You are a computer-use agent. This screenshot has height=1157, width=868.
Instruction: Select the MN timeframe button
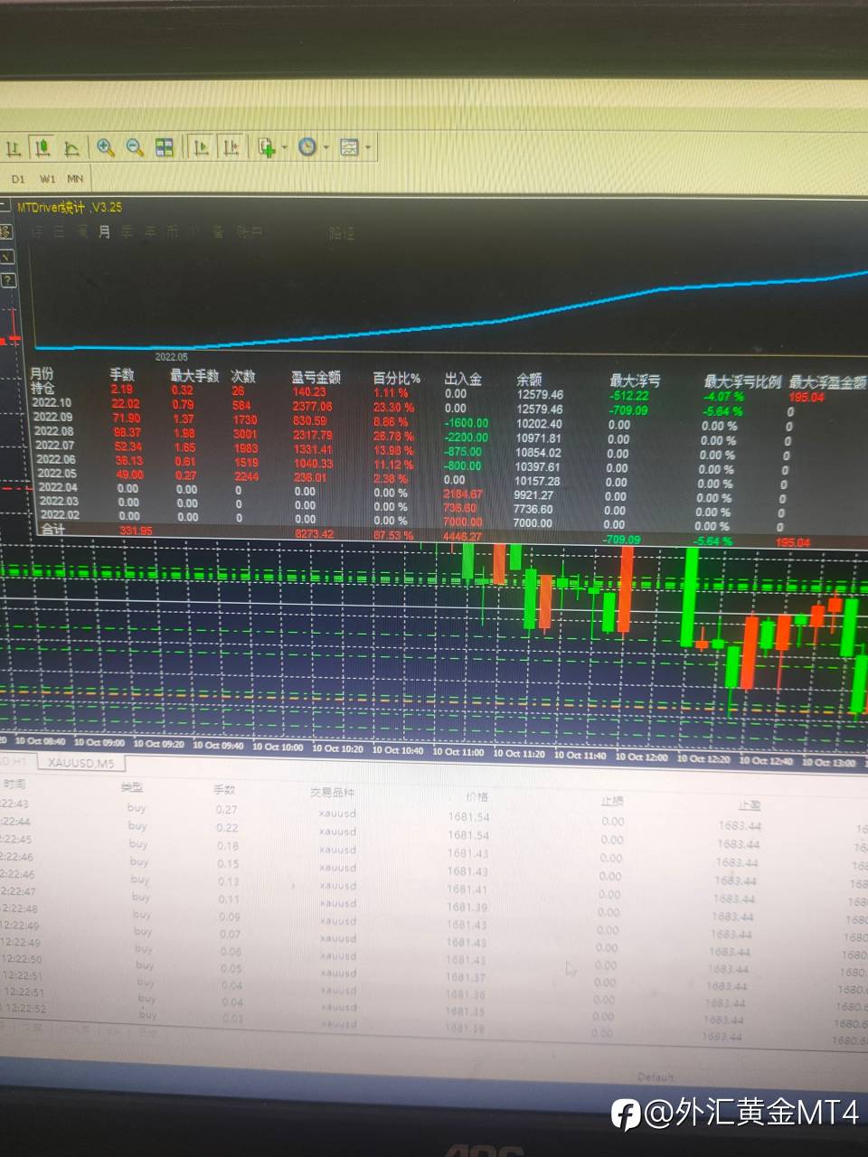(75, 179)
